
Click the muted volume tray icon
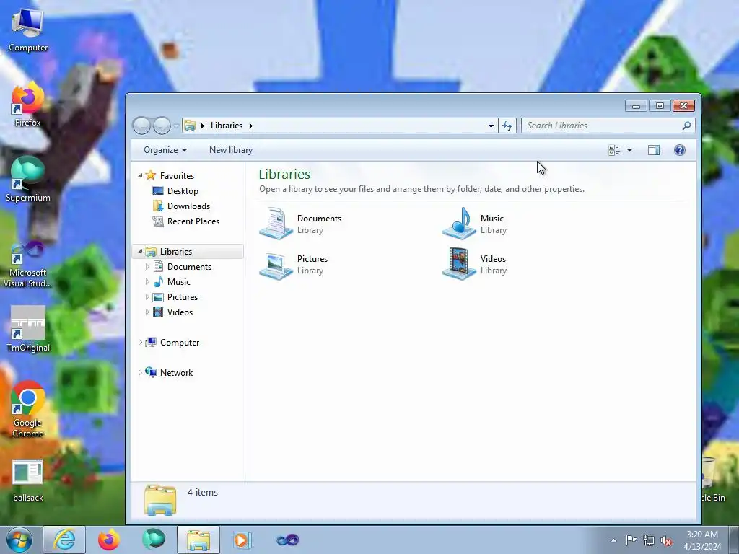666,540
